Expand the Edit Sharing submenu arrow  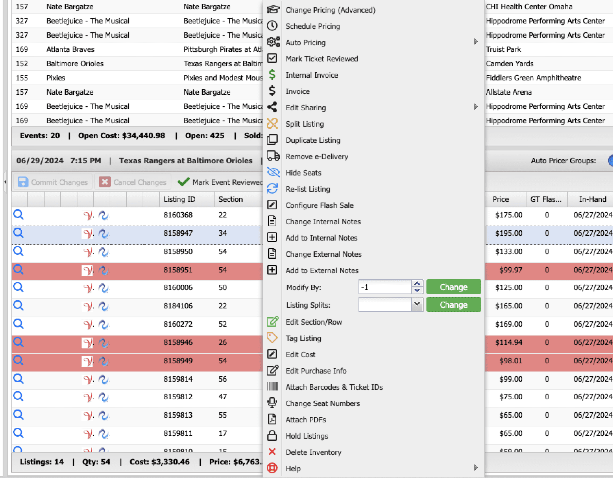coord(476,107)
